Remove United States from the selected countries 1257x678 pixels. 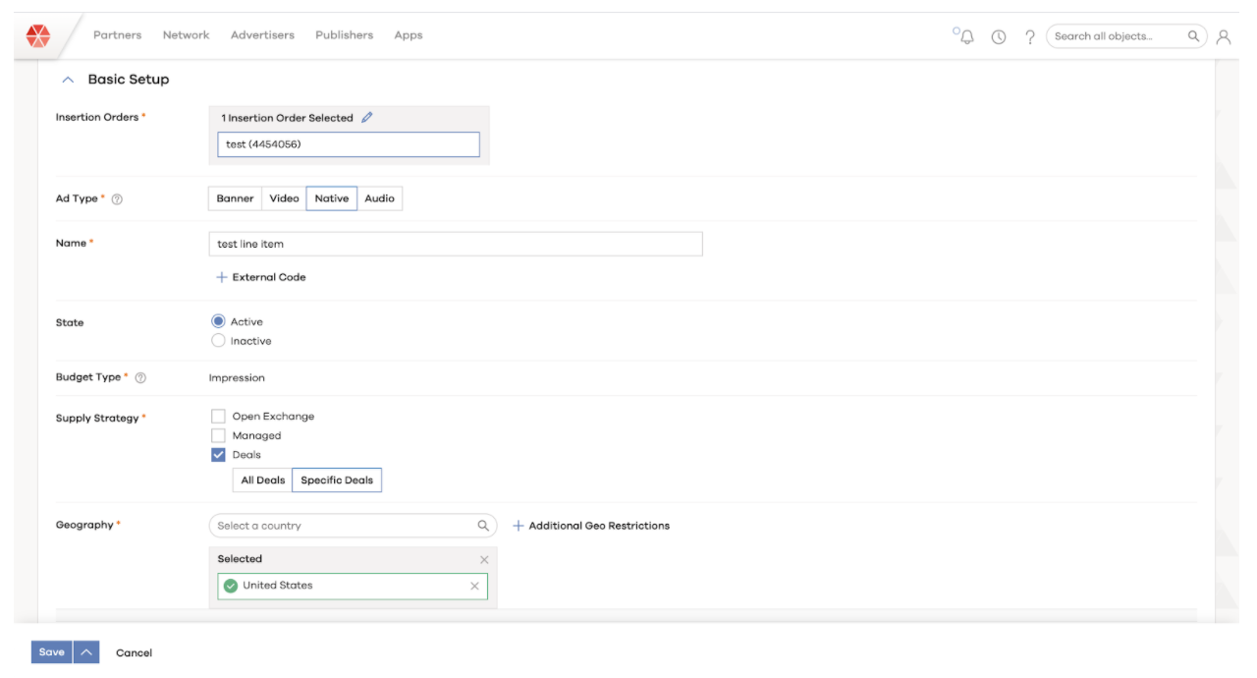tap(474, 586)
